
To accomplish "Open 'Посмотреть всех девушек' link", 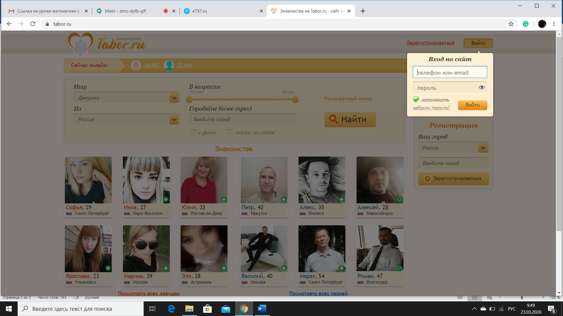I will [x=149, y=294].
